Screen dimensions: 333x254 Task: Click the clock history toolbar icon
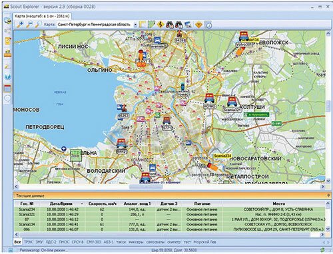pos(208,25)
